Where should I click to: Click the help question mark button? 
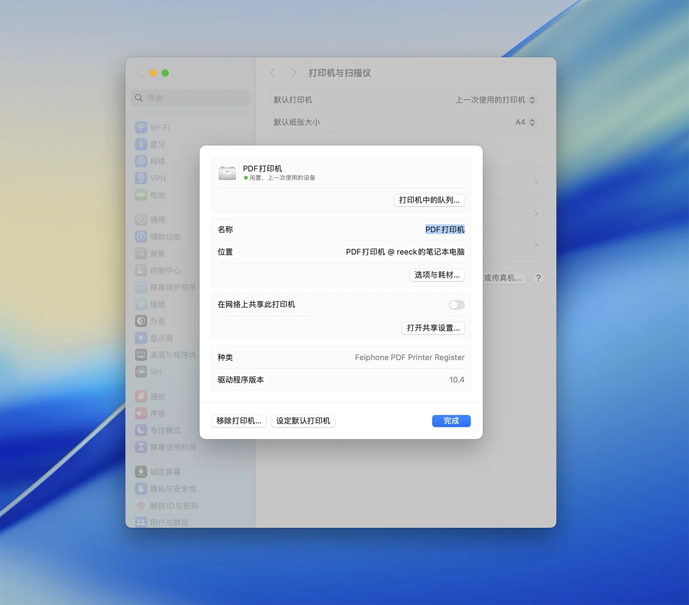point(538,278)
